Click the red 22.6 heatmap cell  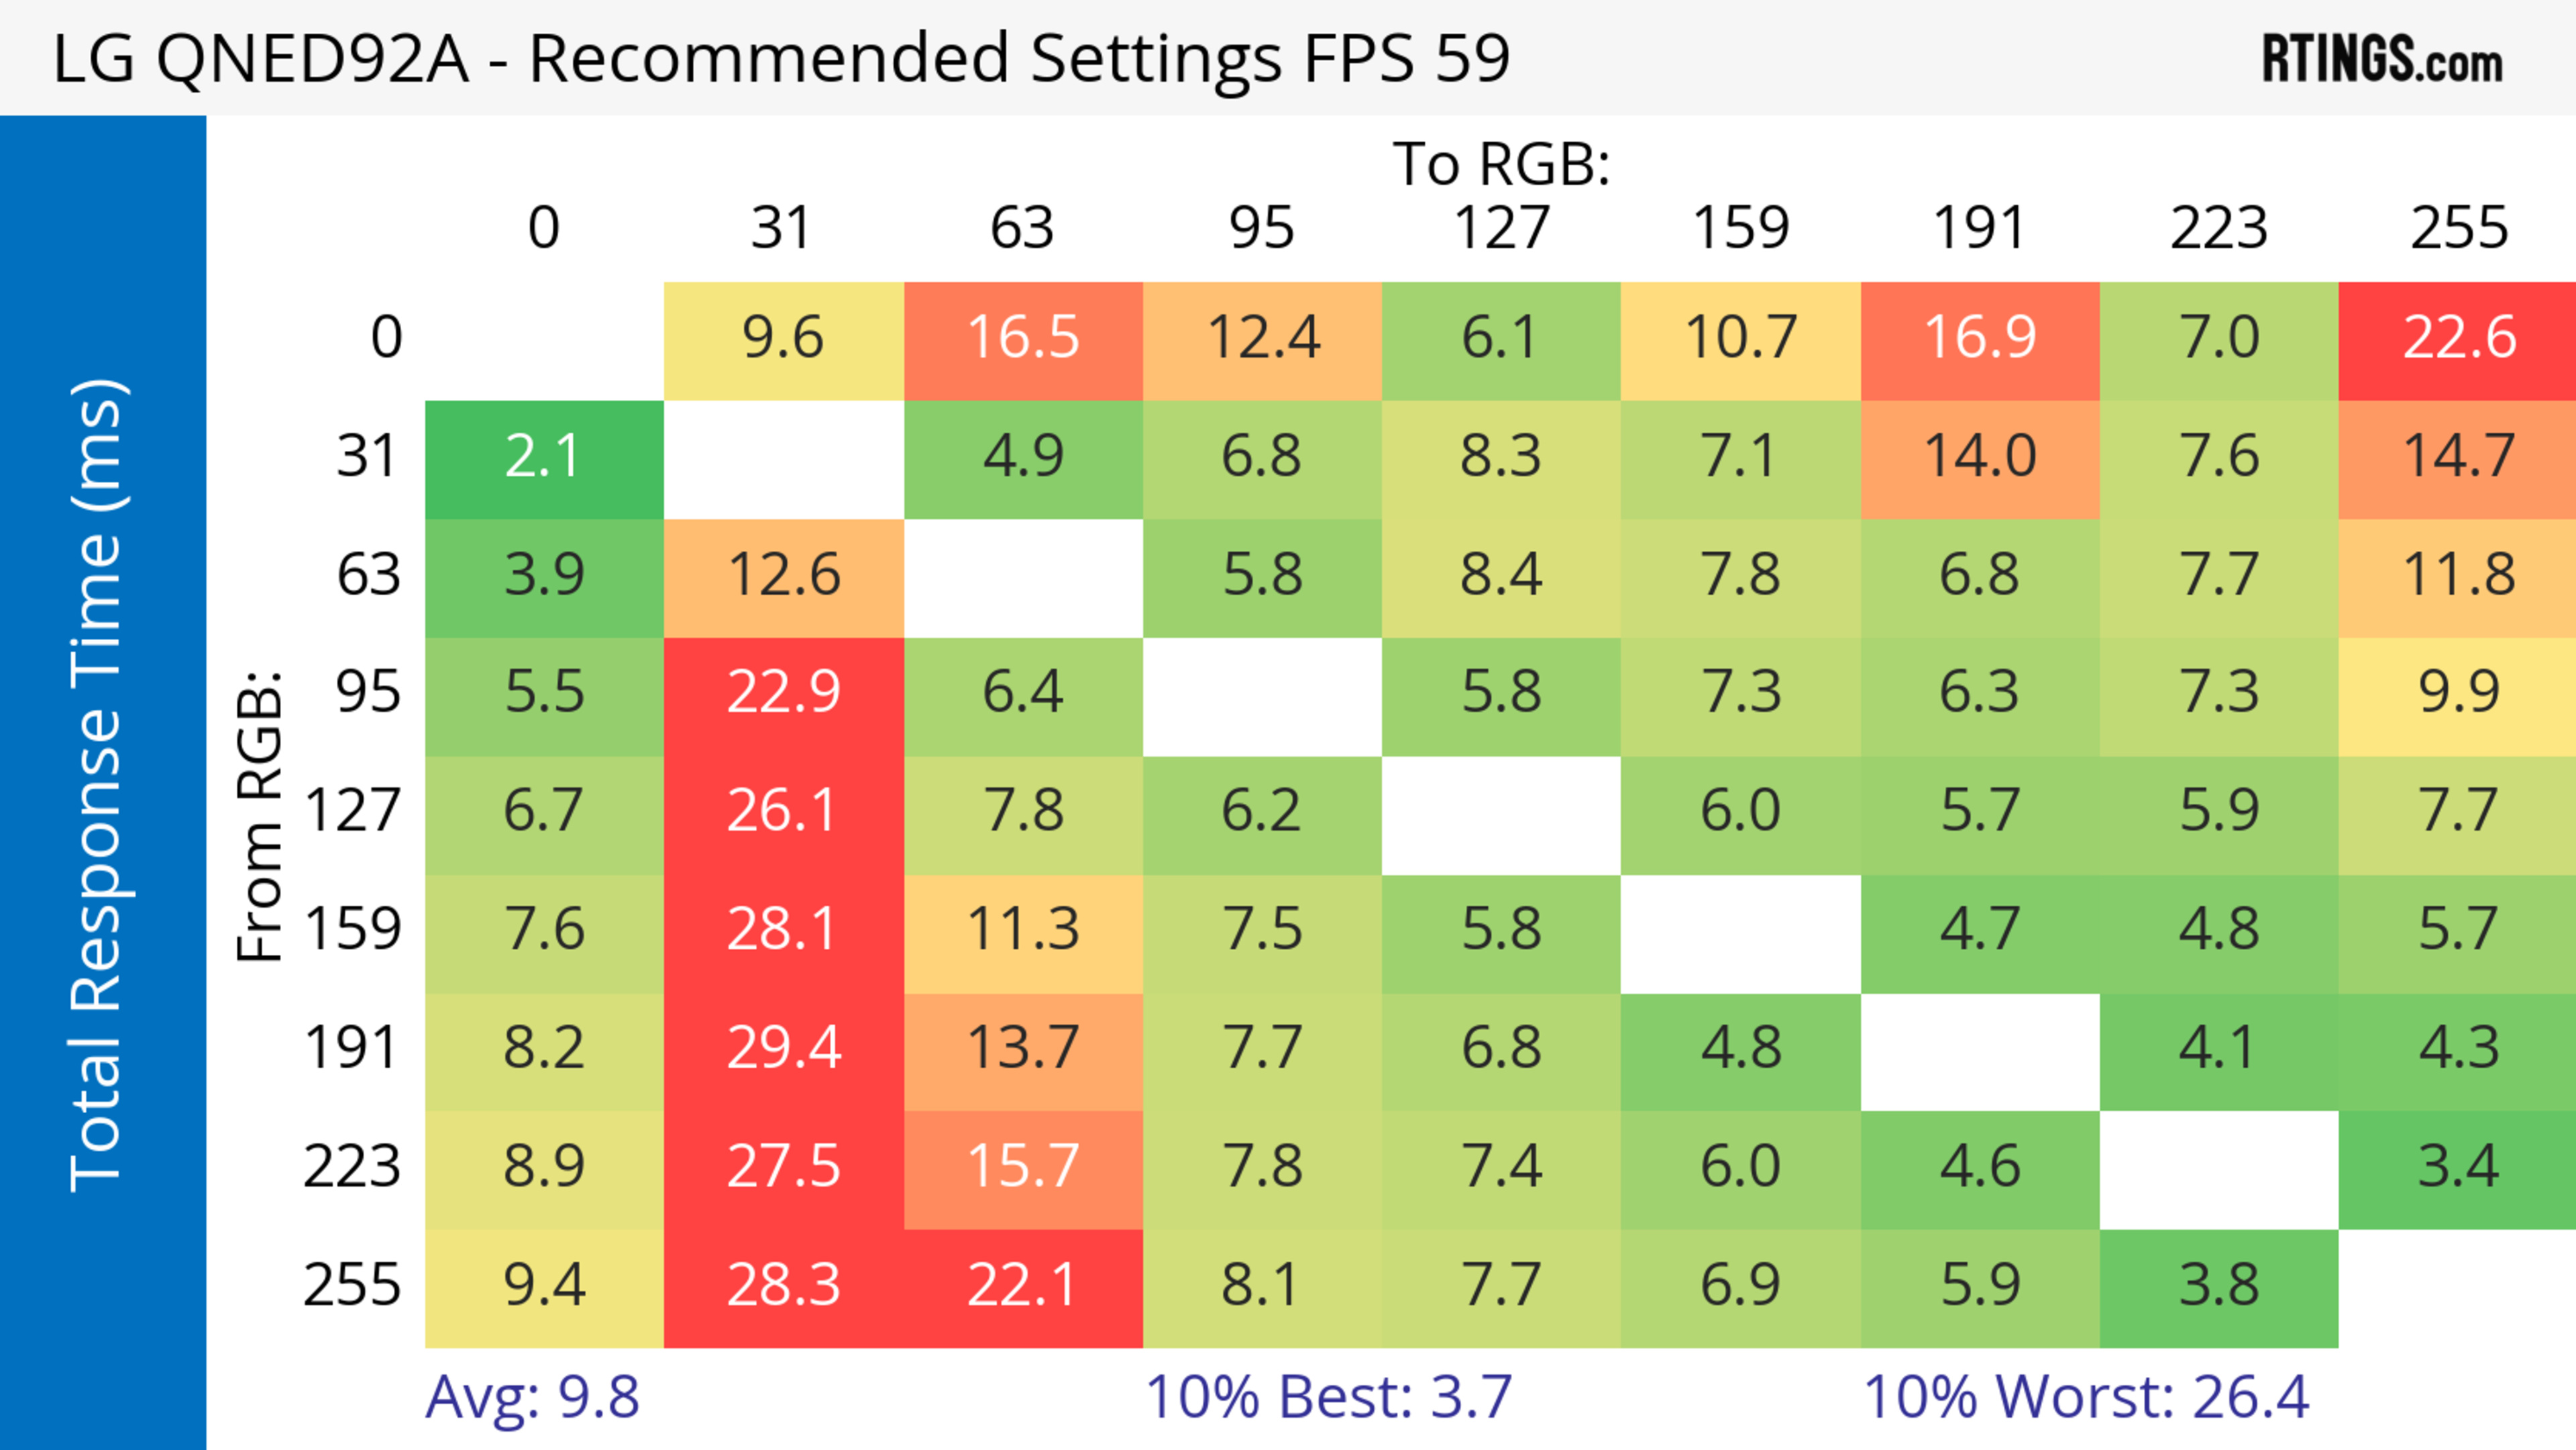coord(2458,339)
